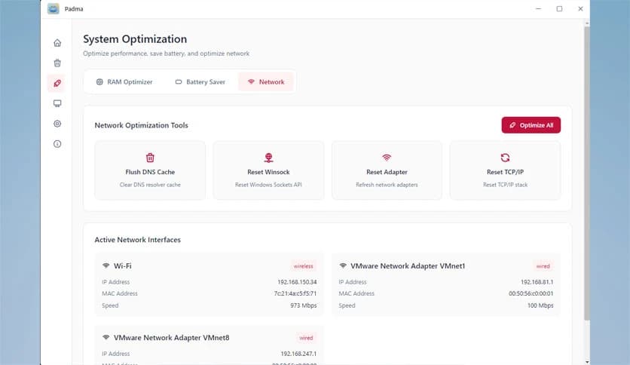630x365 pixels.
Task: Click the wireless badge on Wi-Fi card
Action: pos(304,266)
